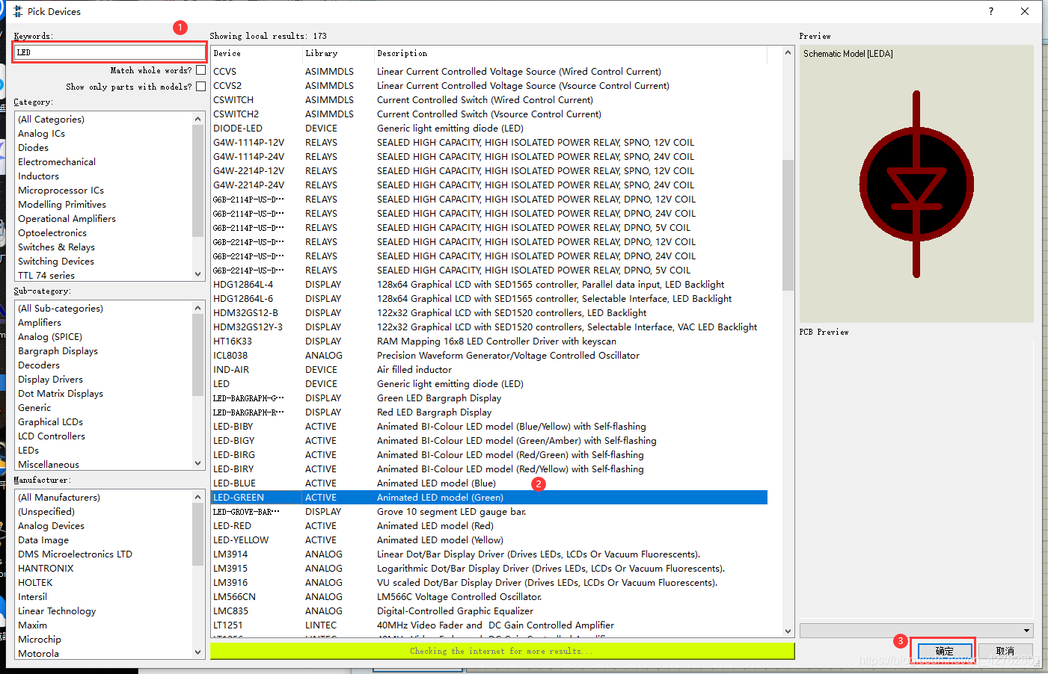This screenshot has width=1048, height=674.
Task: Select the LED-BIBY device row
Action: coord(489,427)
